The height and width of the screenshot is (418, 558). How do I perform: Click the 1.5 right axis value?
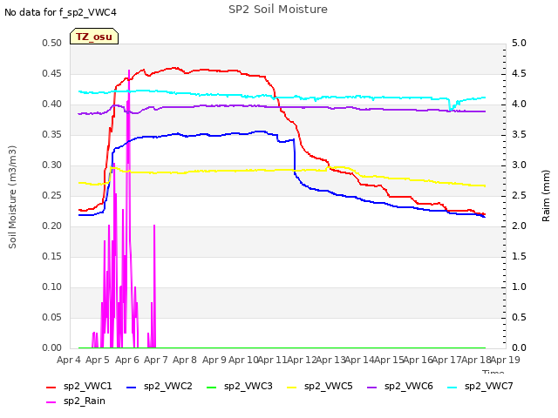(x=519, y=257)
